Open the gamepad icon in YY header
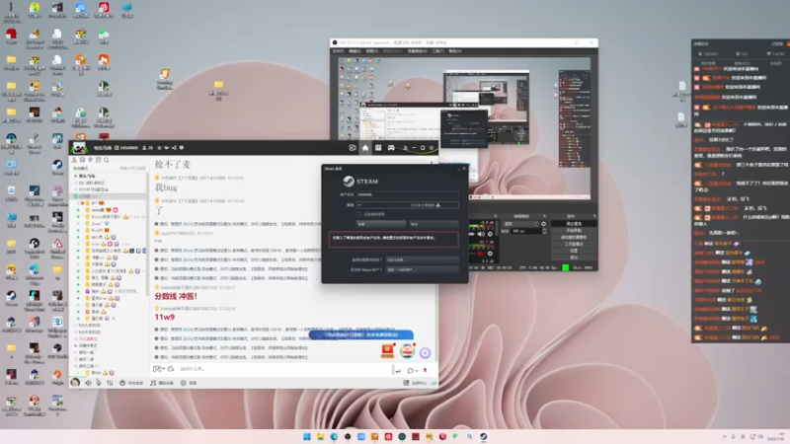 point(391,148)
